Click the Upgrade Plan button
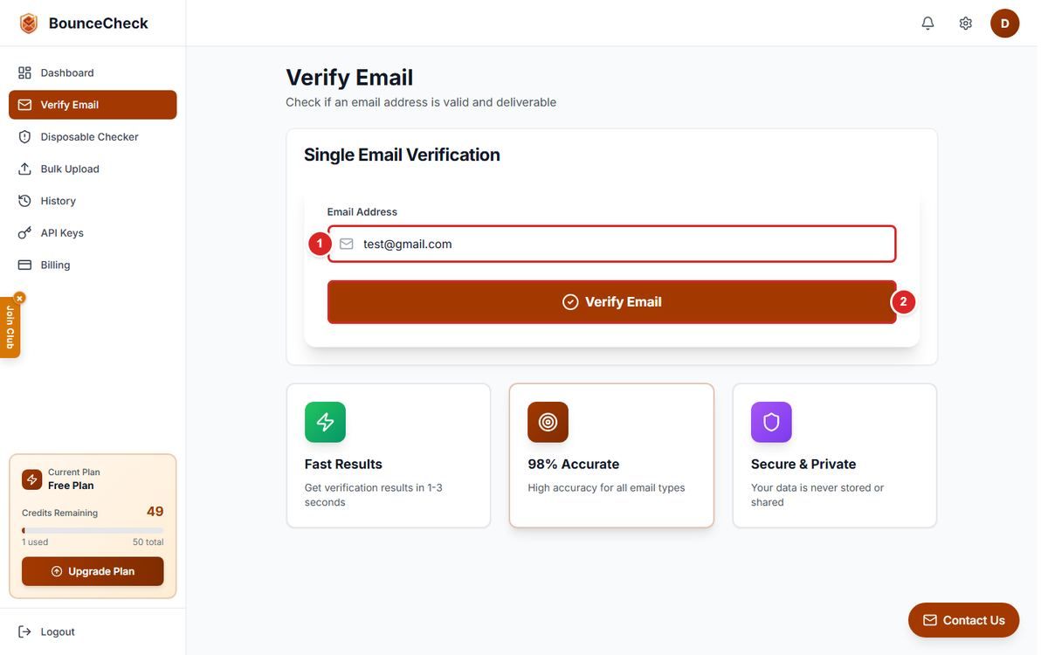This screenshot has height=655, width=1048. (x=93, y=571)
